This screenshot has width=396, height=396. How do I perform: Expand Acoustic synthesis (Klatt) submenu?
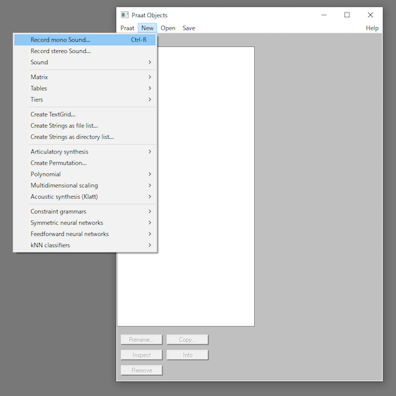pyautogui.click(x=64, y=197)
